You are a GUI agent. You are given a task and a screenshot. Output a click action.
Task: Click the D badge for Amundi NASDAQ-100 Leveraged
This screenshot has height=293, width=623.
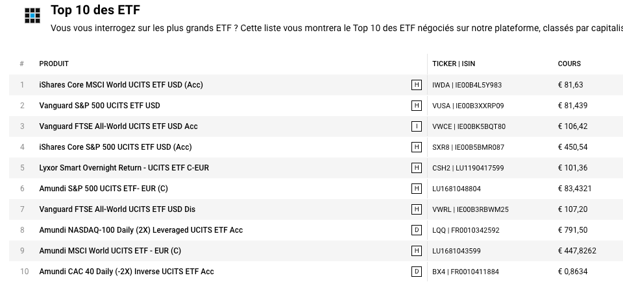tap(417, 230)
